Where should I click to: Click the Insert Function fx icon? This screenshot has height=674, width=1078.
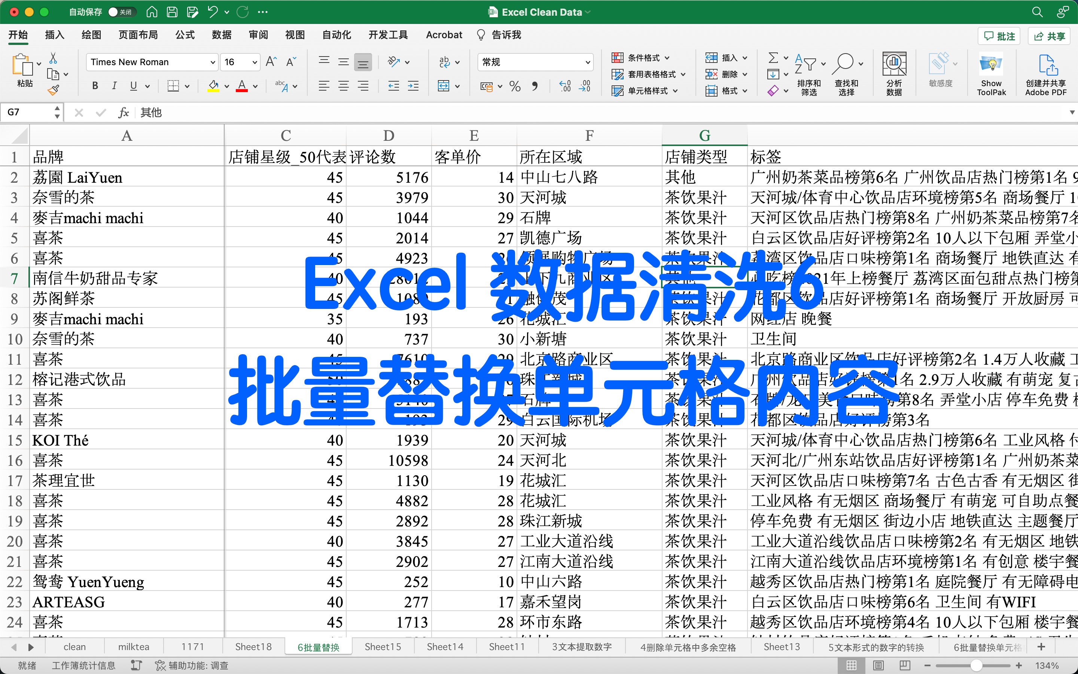(x=124, y=112)
